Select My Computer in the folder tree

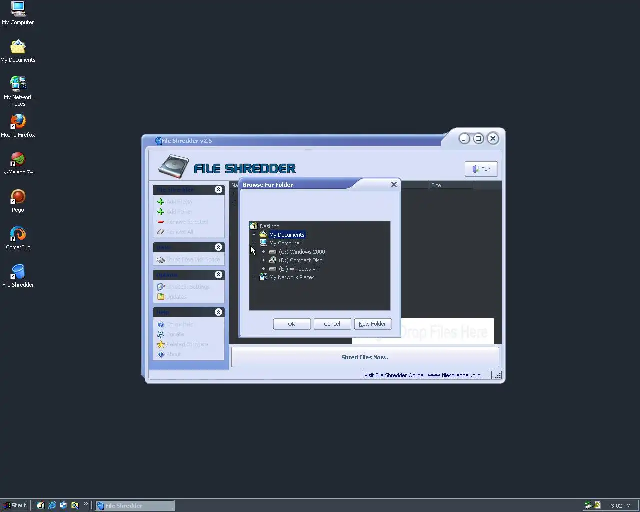pos(285,243)
